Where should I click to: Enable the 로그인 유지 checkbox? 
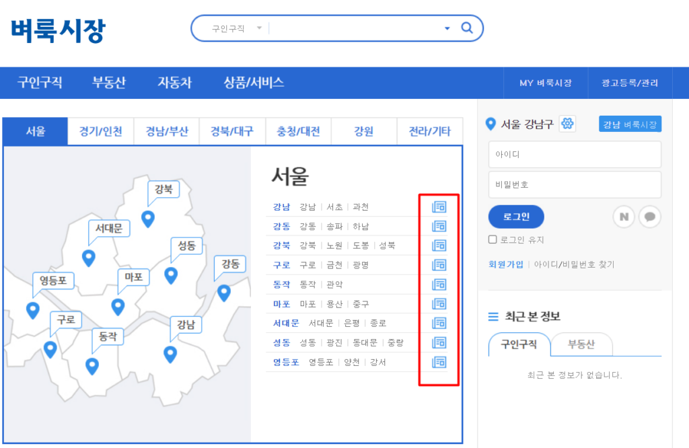point(492,239)
